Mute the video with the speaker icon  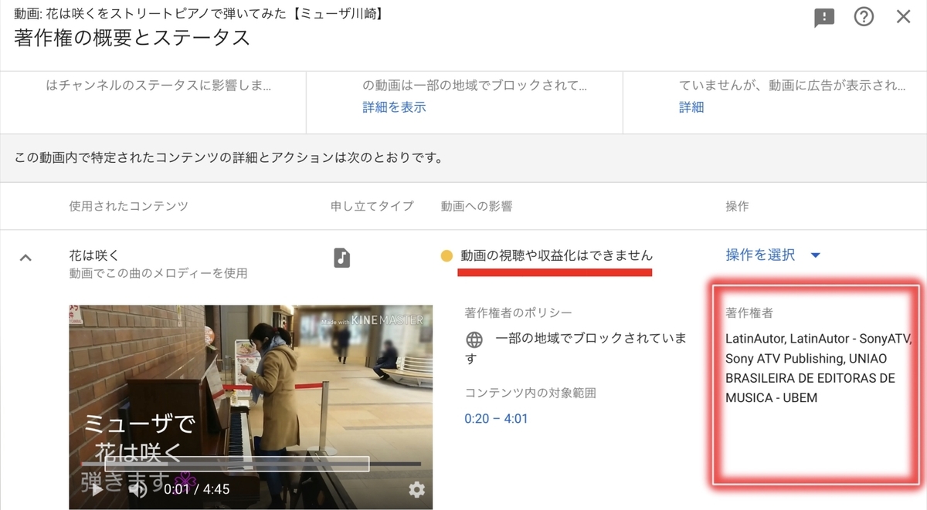[138, 488]
